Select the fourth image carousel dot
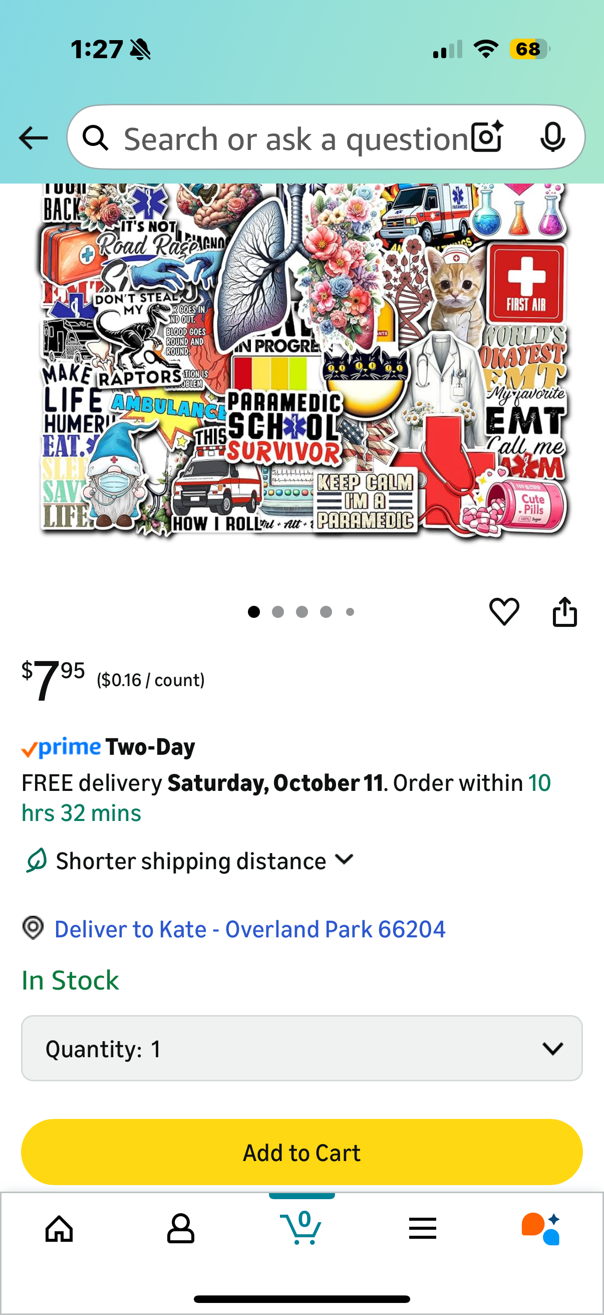 click(326, 611)
